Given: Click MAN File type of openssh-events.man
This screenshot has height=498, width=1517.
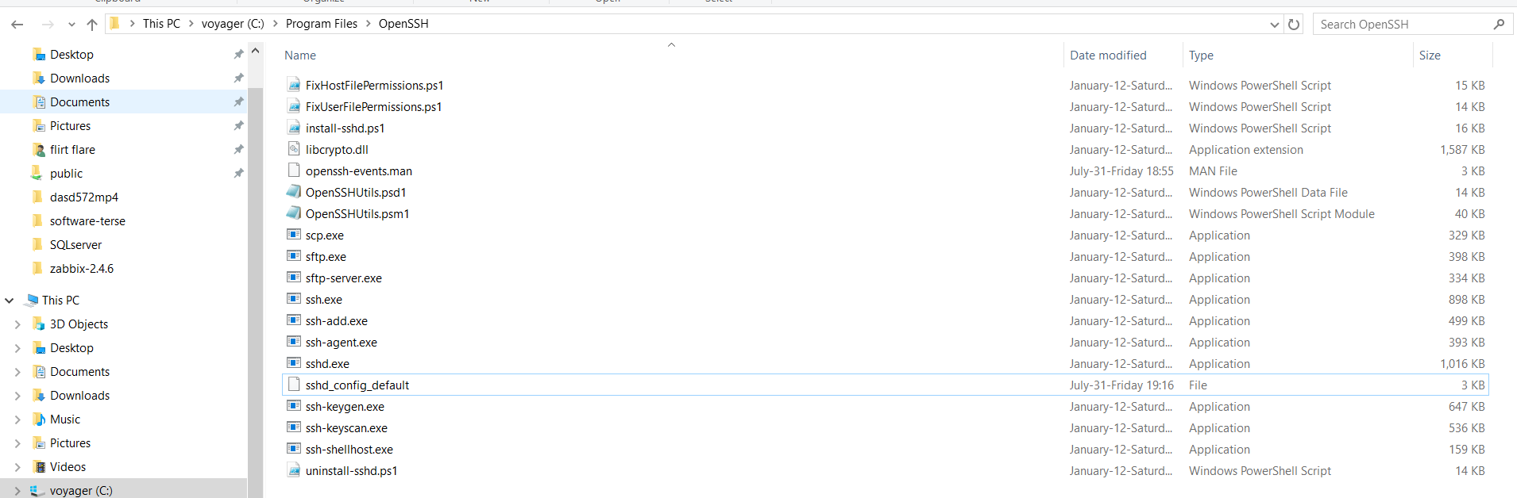Looking at the screenshot, I should [1213, 170].
